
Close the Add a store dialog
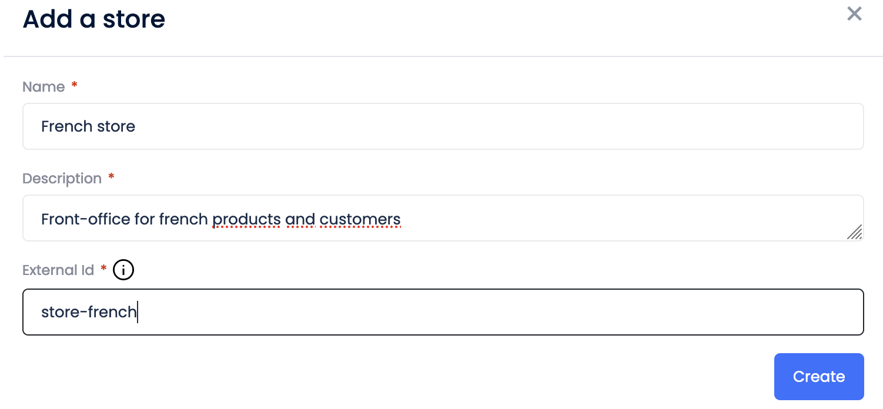pos(854,14)
